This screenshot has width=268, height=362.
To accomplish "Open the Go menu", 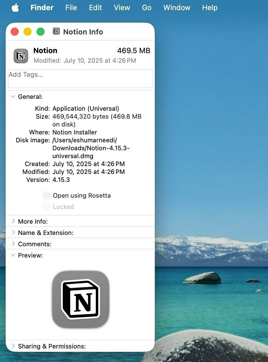I will (x=147, y=8).
